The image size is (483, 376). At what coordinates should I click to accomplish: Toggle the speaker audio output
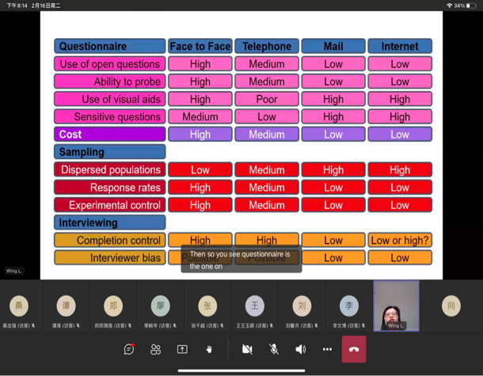tap(300, 349)
